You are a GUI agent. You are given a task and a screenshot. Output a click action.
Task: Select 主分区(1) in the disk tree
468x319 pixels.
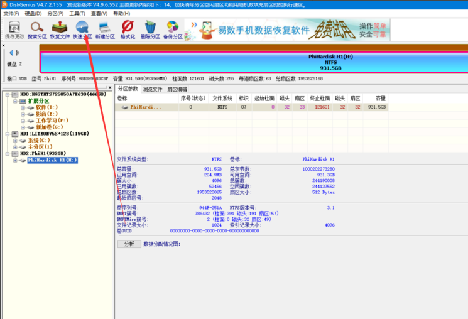pos(40,147)
